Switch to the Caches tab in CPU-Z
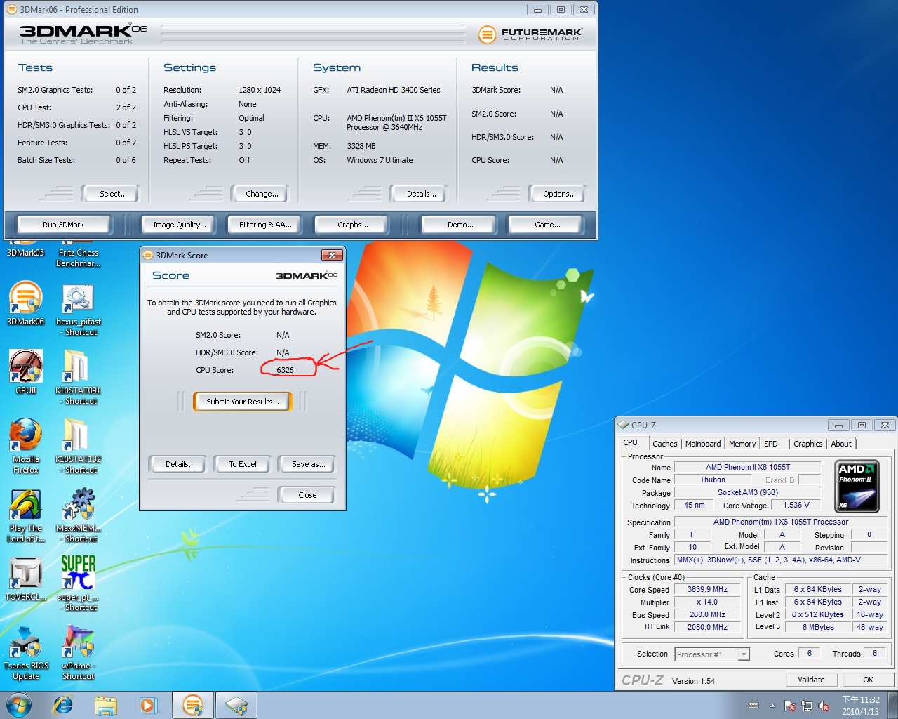The height and width of the screenshot is (719, 898). 664,444
